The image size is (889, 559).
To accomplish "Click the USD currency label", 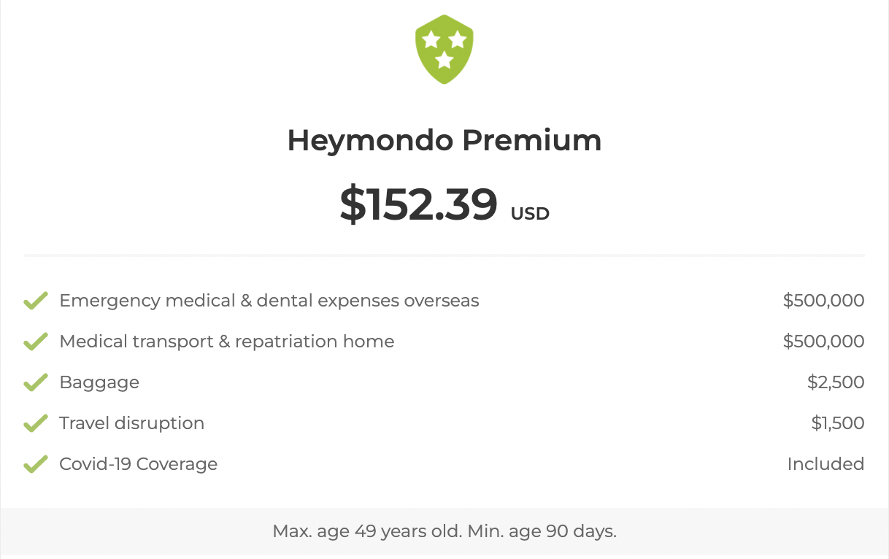I will pos(530,214).
